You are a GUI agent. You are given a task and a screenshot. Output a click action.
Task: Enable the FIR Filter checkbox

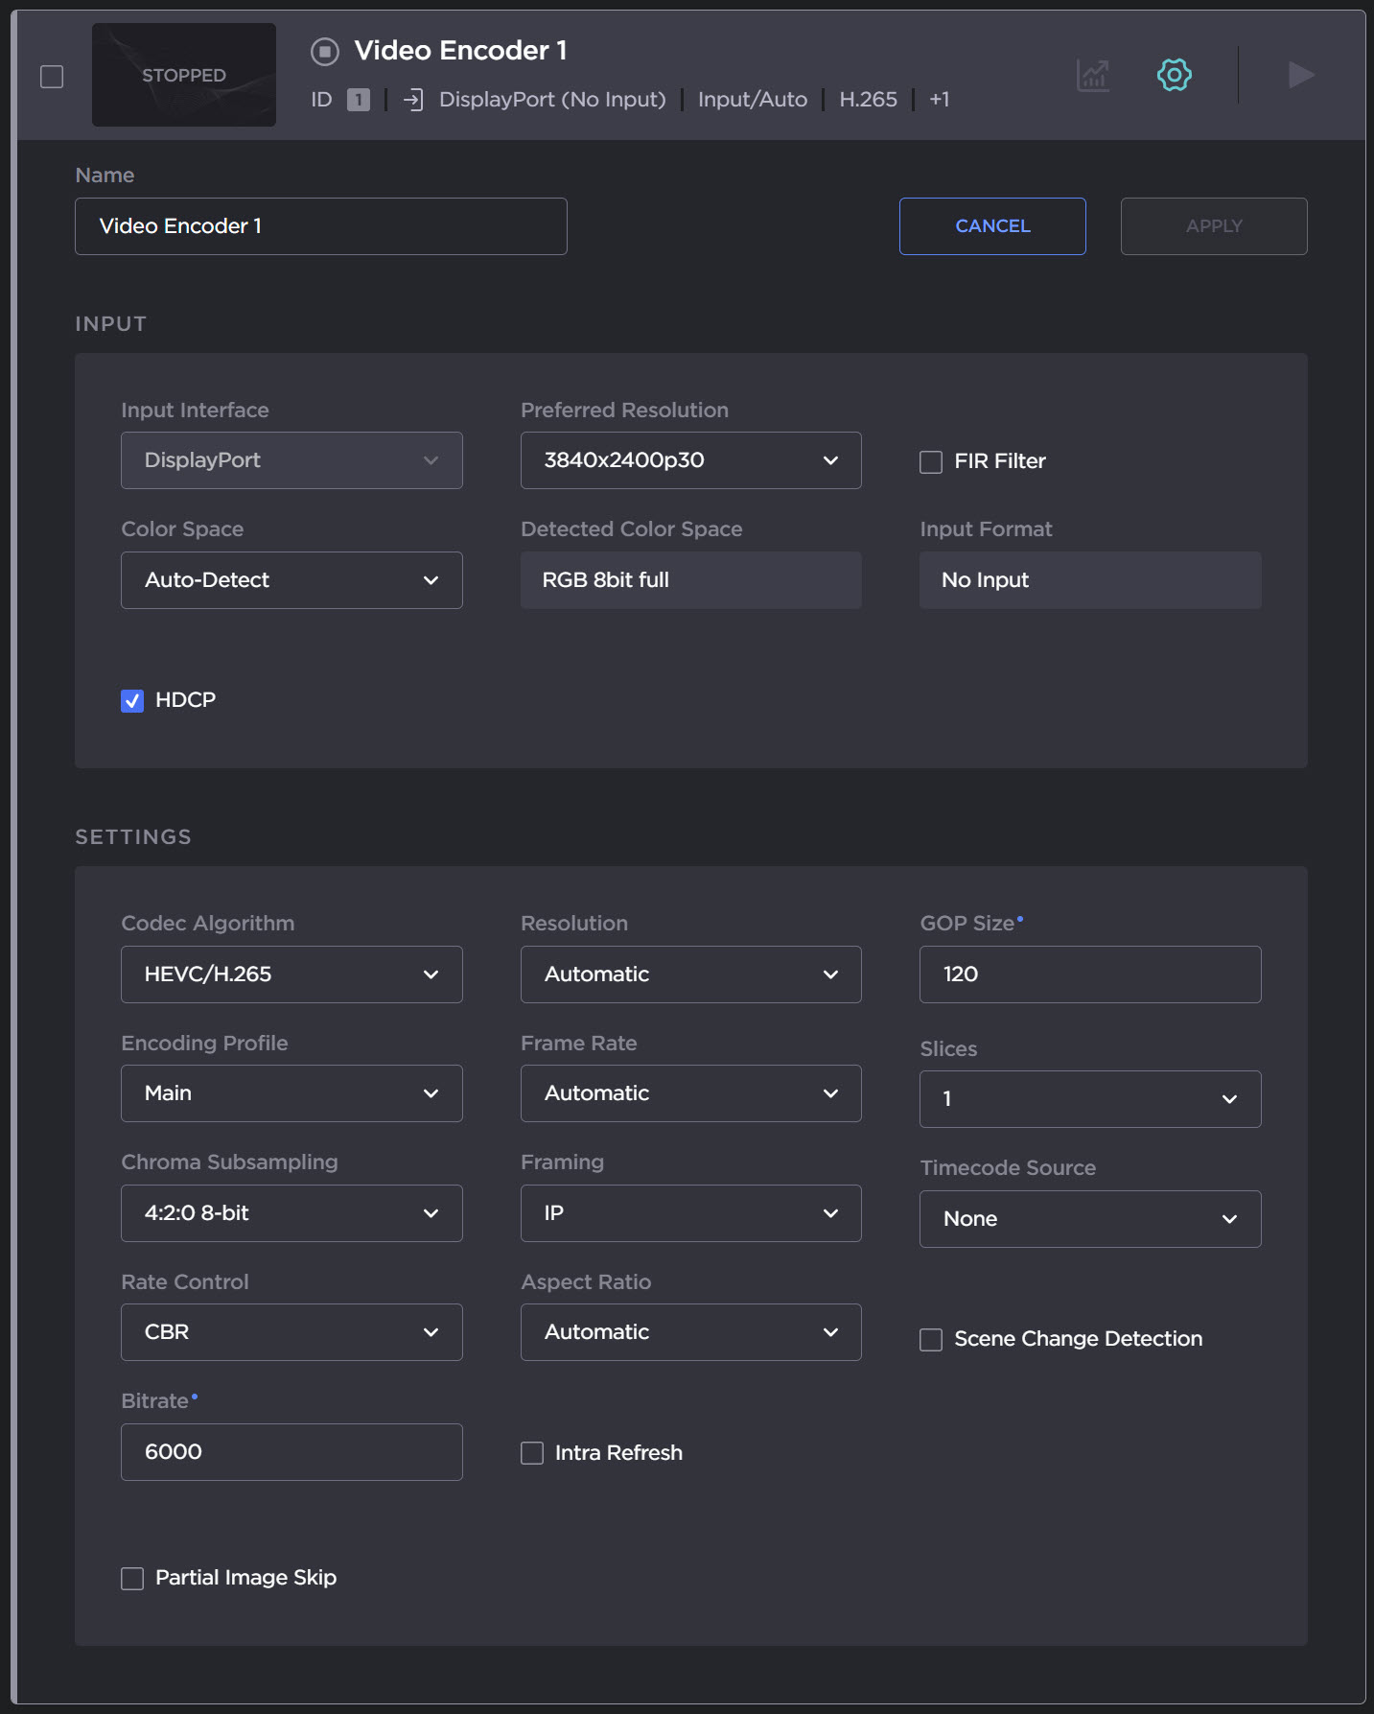(x=931, y=462)
